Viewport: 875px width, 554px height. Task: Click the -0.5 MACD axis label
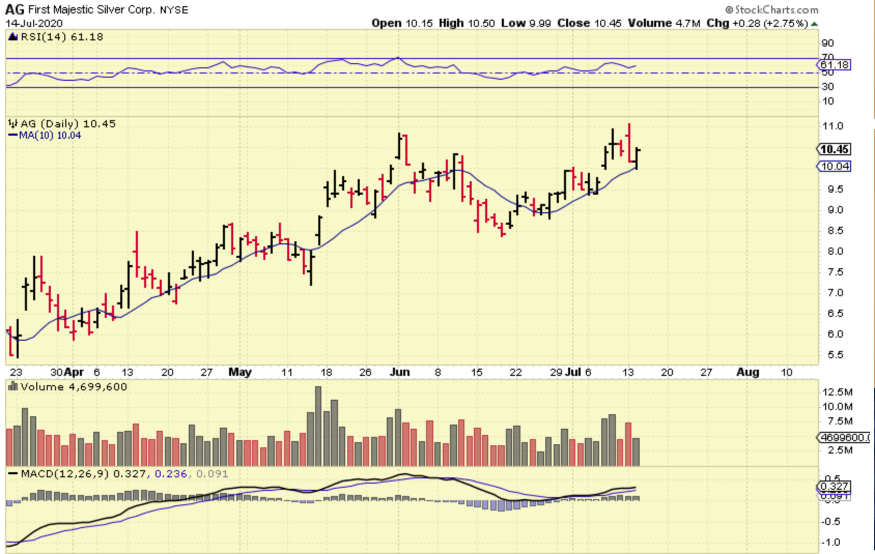coord(831,521)
